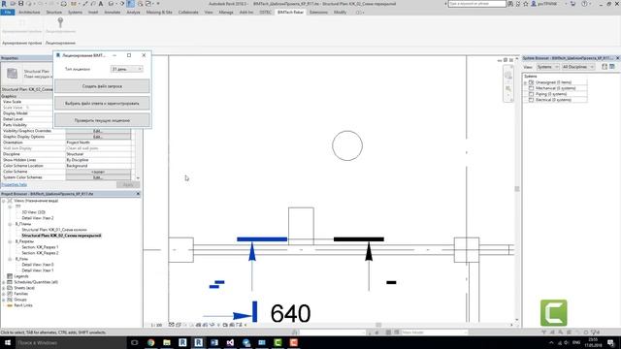This screenshot has height=349, width=621.
Task: Click the Visual Studio taskbar icon
Action: [230, 342]
